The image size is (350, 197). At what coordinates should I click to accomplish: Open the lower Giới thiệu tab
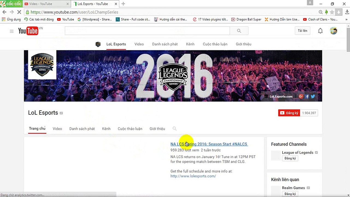[x=157, y=129]
